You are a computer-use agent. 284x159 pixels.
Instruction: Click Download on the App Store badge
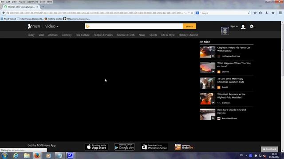(97, 147)
